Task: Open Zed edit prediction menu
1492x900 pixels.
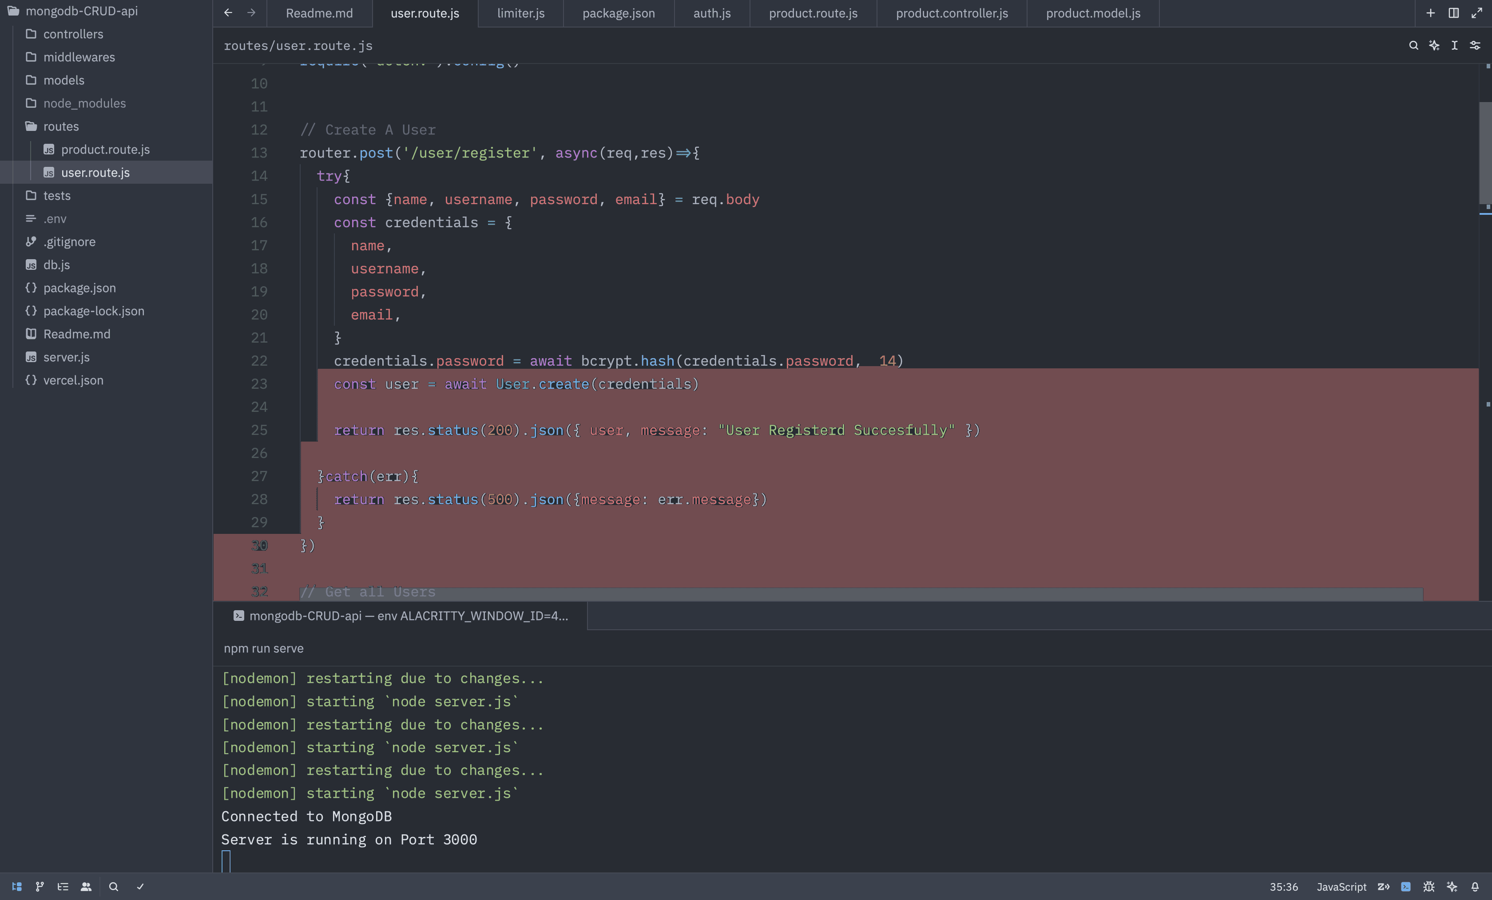Action: click(1384, 887)
